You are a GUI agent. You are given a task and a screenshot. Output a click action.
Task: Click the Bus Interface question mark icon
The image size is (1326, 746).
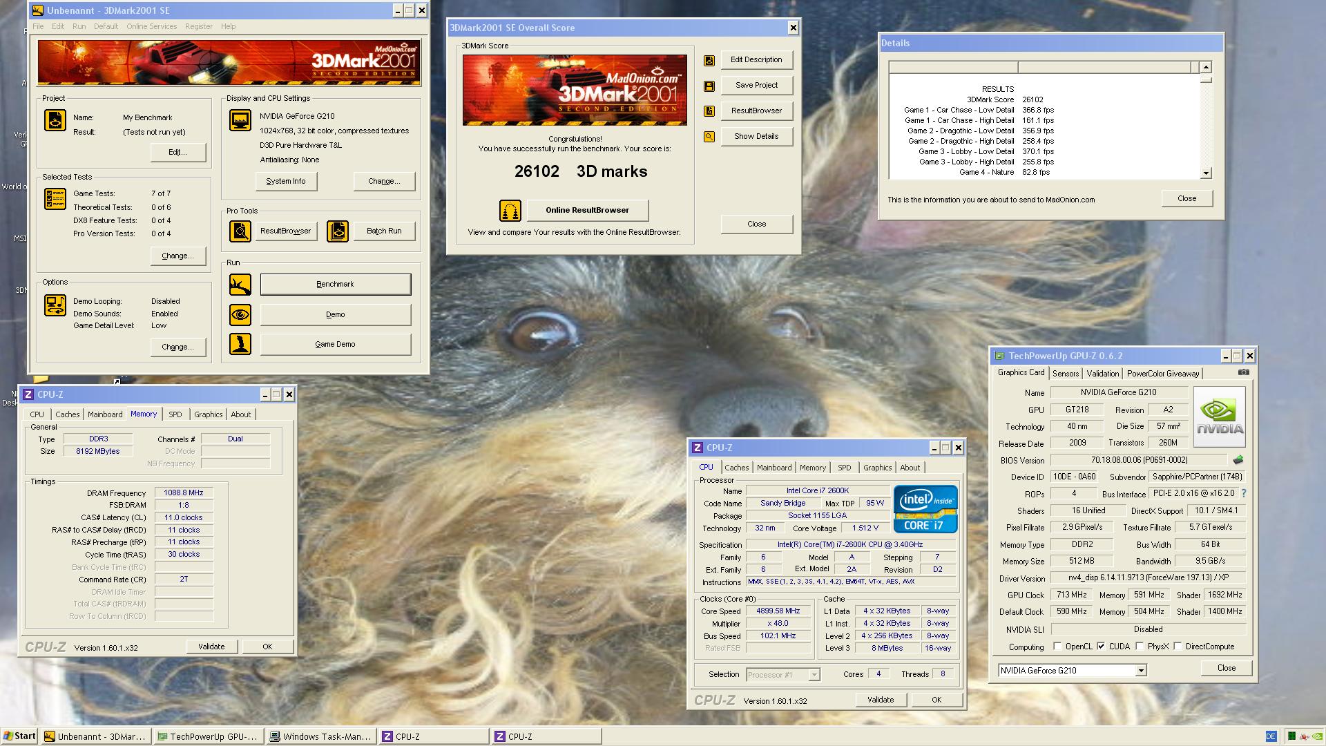tap(1245, 493)
